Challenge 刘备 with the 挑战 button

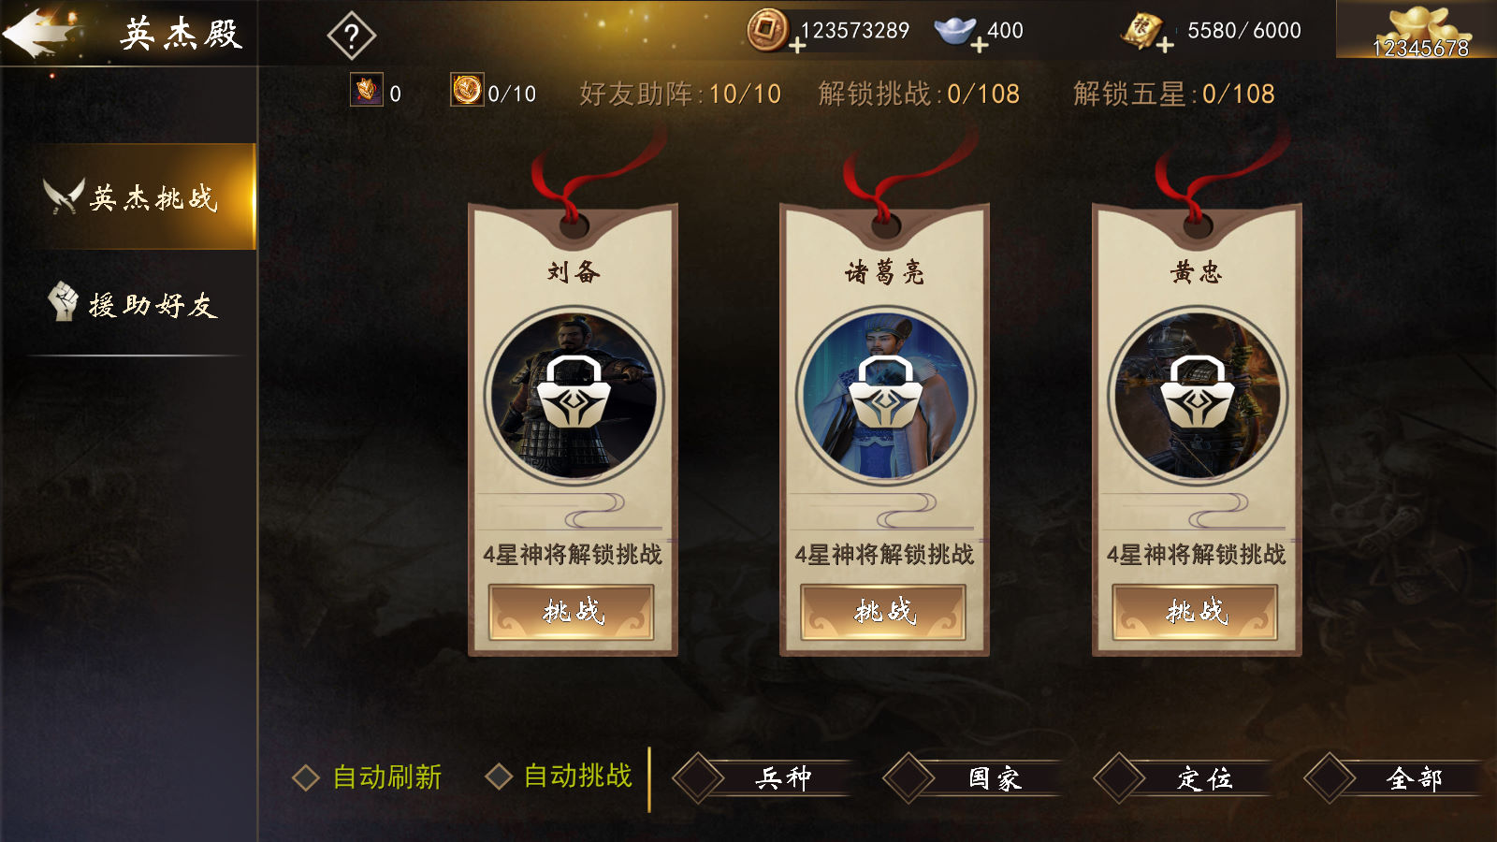[x=572, y=612]
